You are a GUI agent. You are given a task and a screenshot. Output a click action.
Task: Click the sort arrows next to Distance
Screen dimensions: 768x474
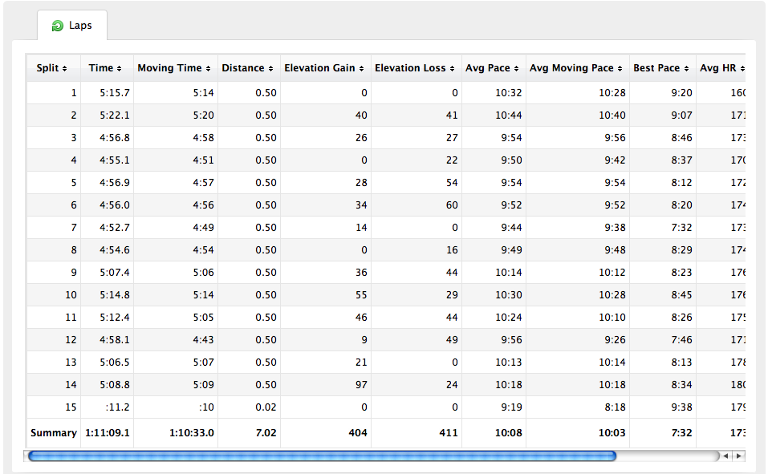271,68
